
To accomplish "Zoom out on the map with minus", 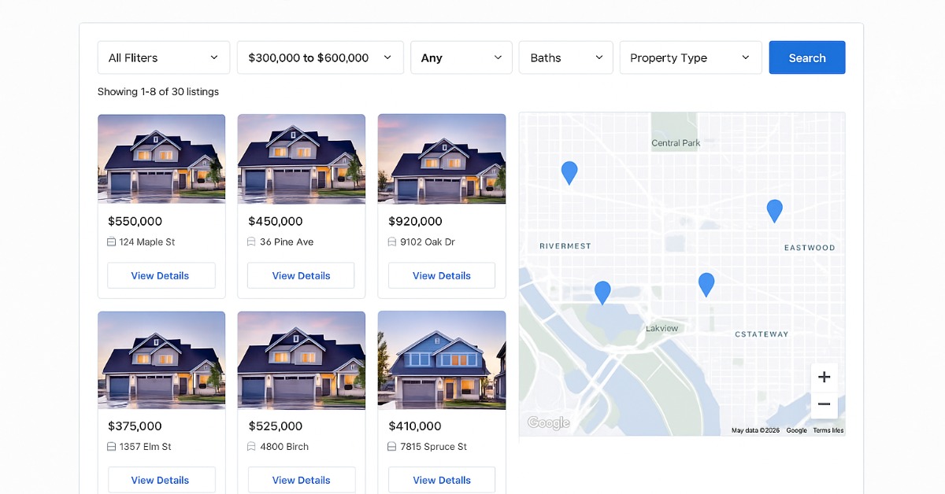I will pyautogui.click(x=824, y=404).
